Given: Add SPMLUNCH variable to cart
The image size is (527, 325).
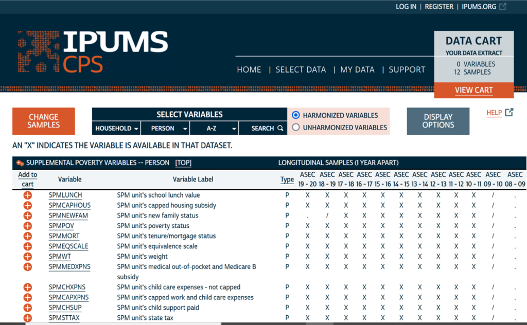Looking at the screenshot, I should pos(28,195).
